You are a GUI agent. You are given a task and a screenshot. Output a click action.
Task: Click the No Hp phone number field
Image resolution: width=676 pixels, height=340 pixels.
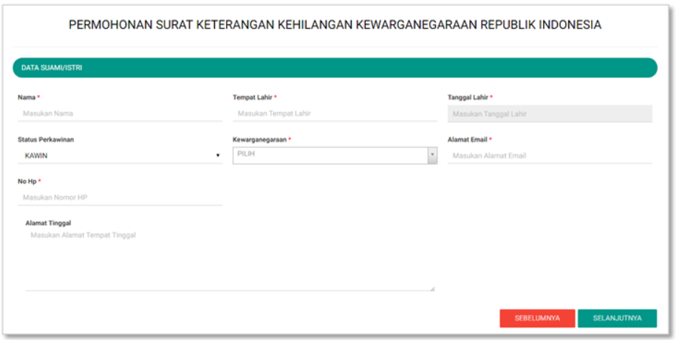119,197
